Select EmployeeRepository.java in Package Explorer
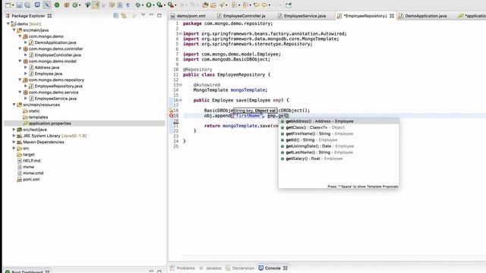486x273 pixels. coord(58,86)
